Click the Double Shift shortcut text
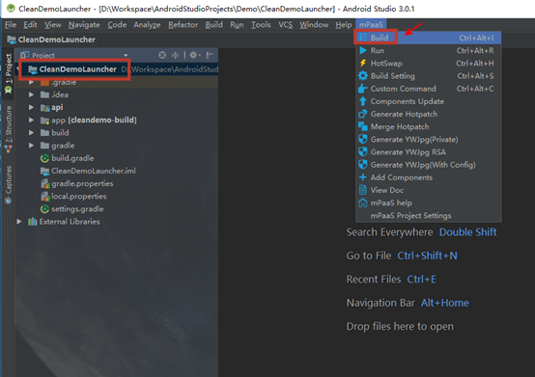This screenshot has width=535, height=377. (467, 232)
